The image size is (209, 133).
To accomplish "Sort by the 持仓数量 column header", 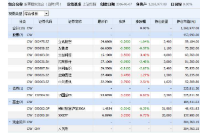I will (x=161, y=21).
